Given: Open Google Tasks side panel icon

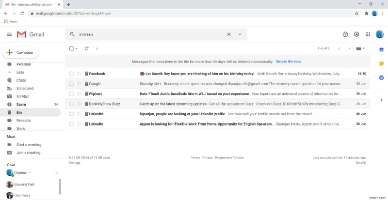Looking at the screenshot, I should [x=381, y=77].
